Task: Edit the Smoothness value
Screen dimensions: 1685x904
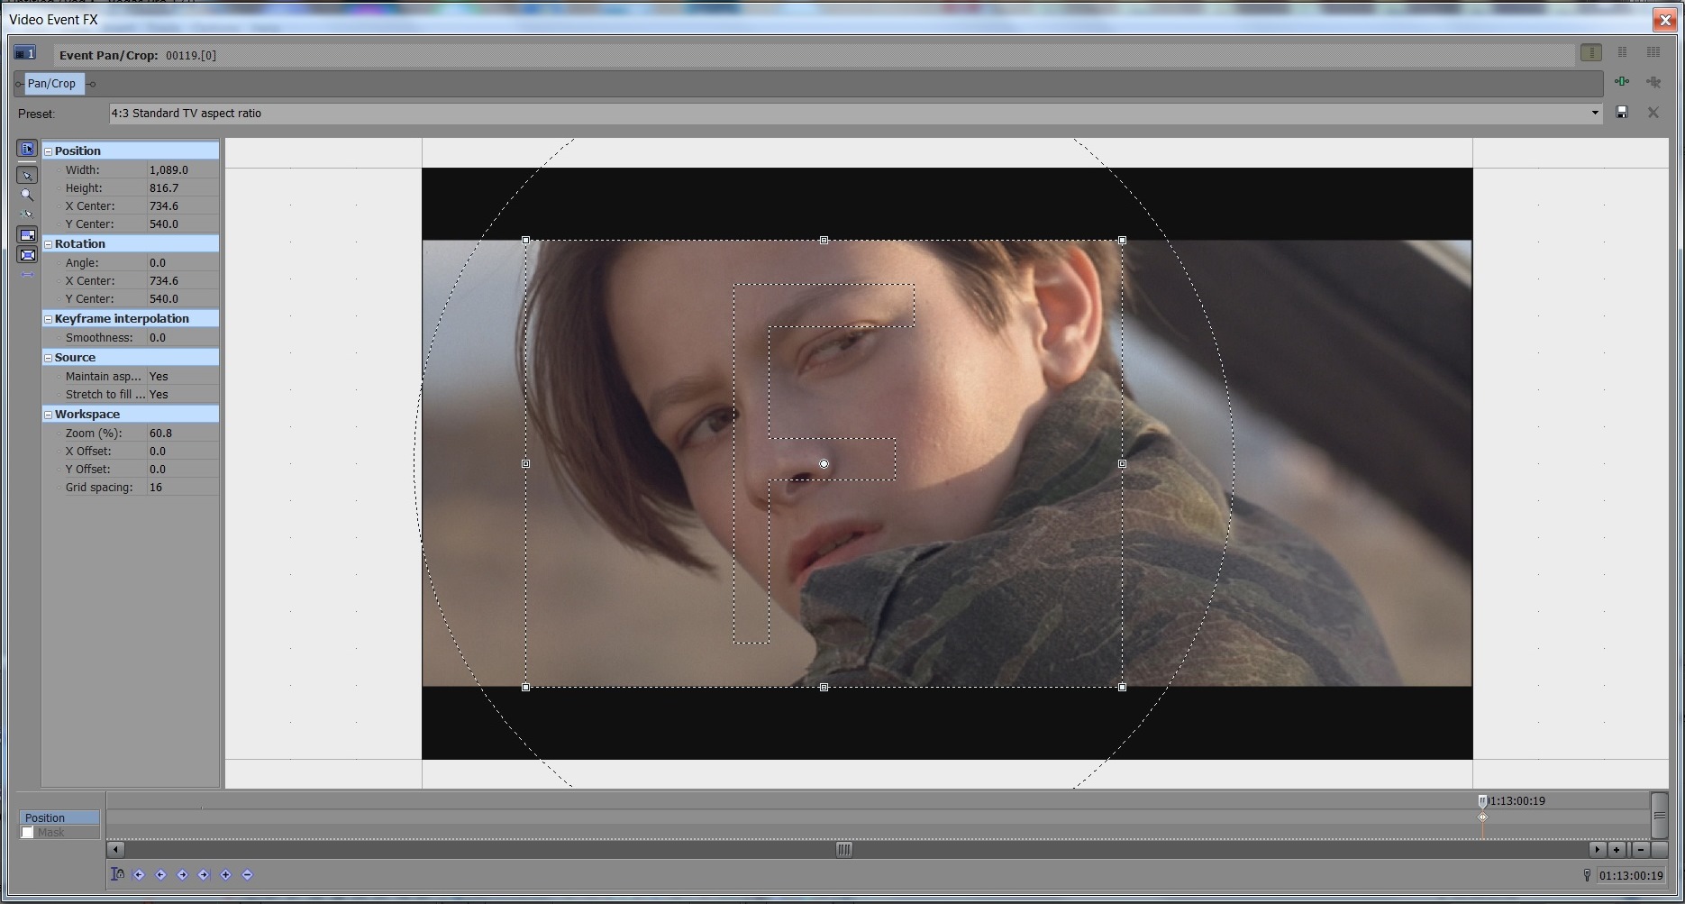Action: pos(182,337)
